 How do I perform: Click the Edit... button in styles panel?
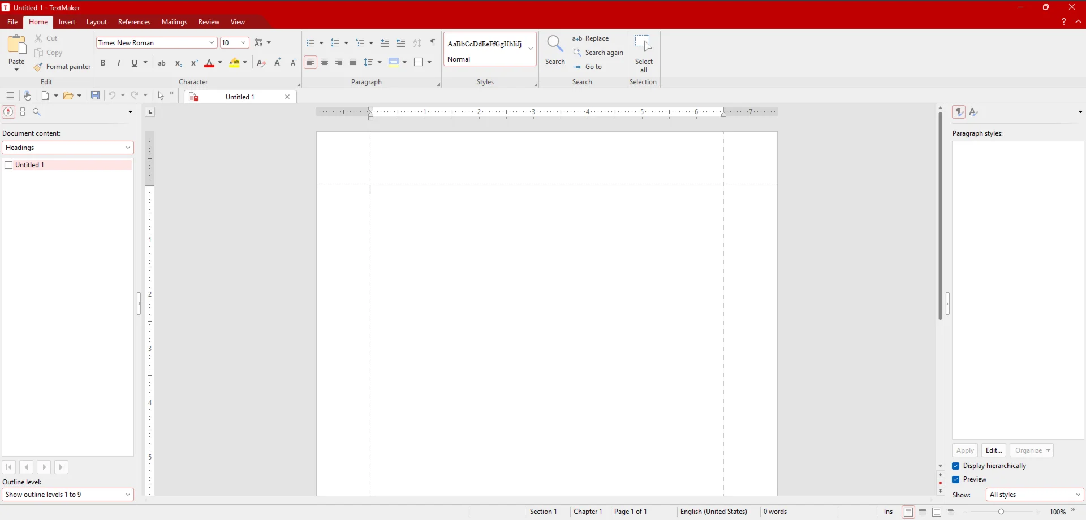tap(993, 450)
